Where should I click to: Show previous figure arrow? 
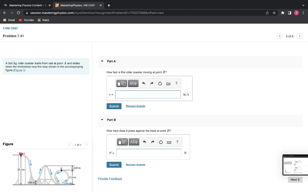click(69, 145)
